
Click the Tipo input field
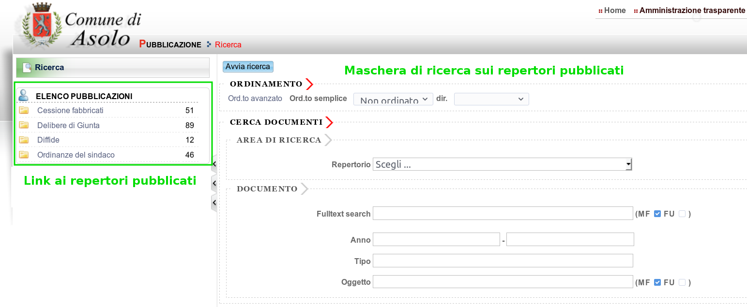[x=503, y=261]
